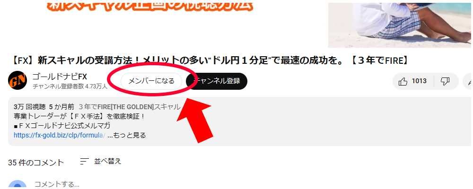Screen dimensions: 473x189
Task: Click the partially visible share button at right edge
Action: (468, 81)
